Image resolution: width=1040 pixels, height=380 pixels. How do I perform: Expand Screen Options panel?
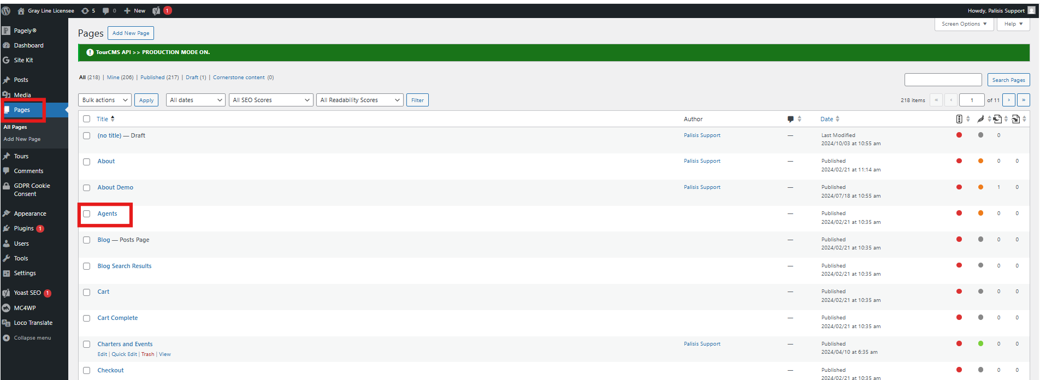tap(964, 24)
